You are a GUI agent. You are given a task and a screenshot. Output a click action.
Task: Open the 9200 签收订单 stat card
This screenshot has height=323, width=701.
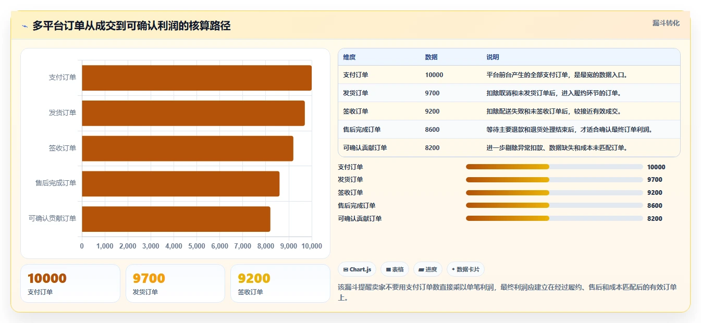click(x=280, y=283)
